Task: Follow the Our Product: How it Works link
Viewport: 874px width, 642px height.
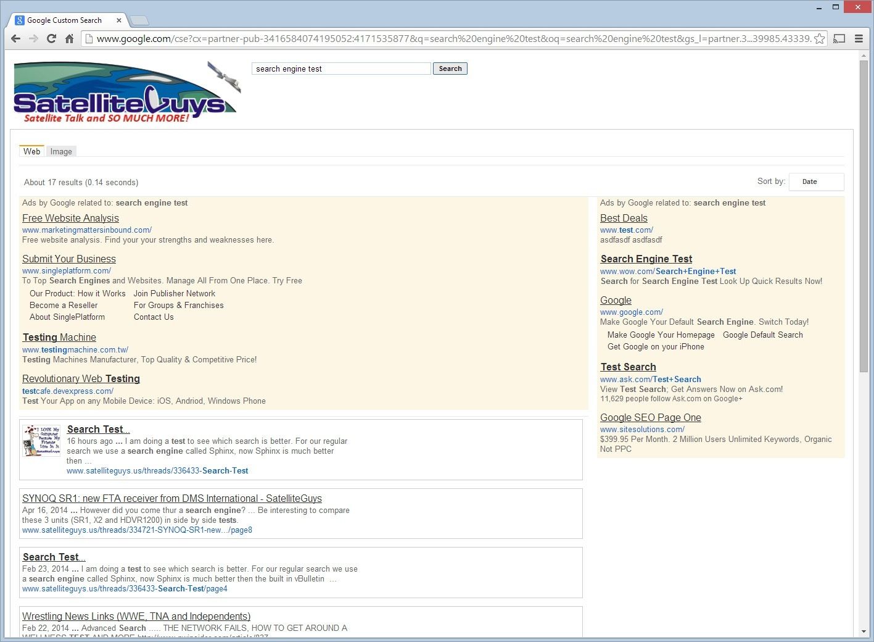Action: [x=78, y=294]
